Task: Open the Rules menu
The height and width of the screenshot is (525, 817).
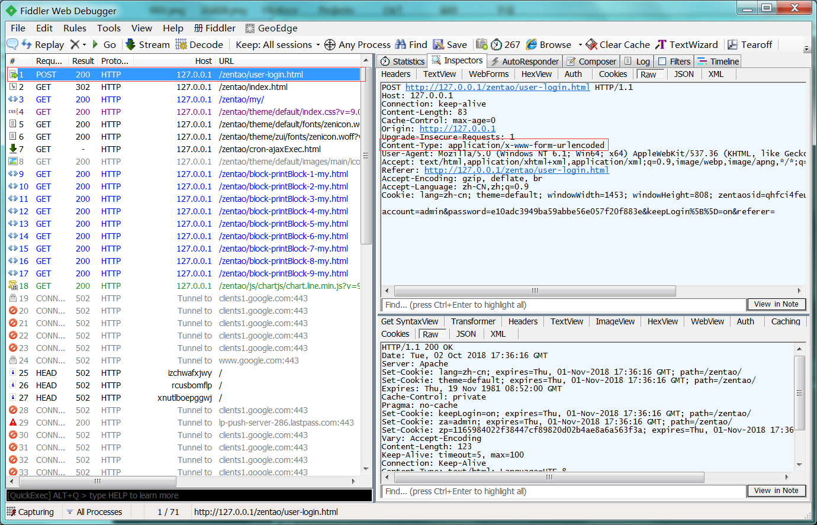Action: pyautogui.click(x=75, y=28)
